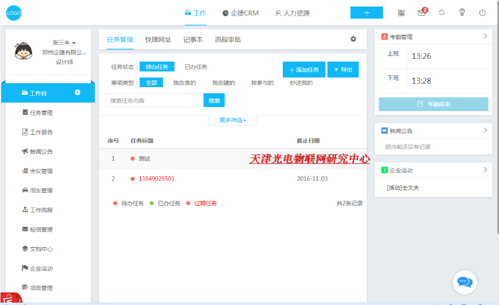
Task: Click the blue plus button in header
Action: point(366,13)
